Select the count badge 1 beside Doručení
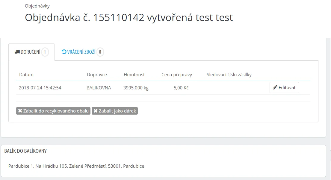The image size is (331, 180). tap(45, 52)
